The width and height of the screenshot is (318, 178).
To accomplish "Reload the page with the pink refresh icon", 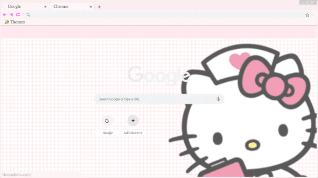I will (x=18, y=14).
